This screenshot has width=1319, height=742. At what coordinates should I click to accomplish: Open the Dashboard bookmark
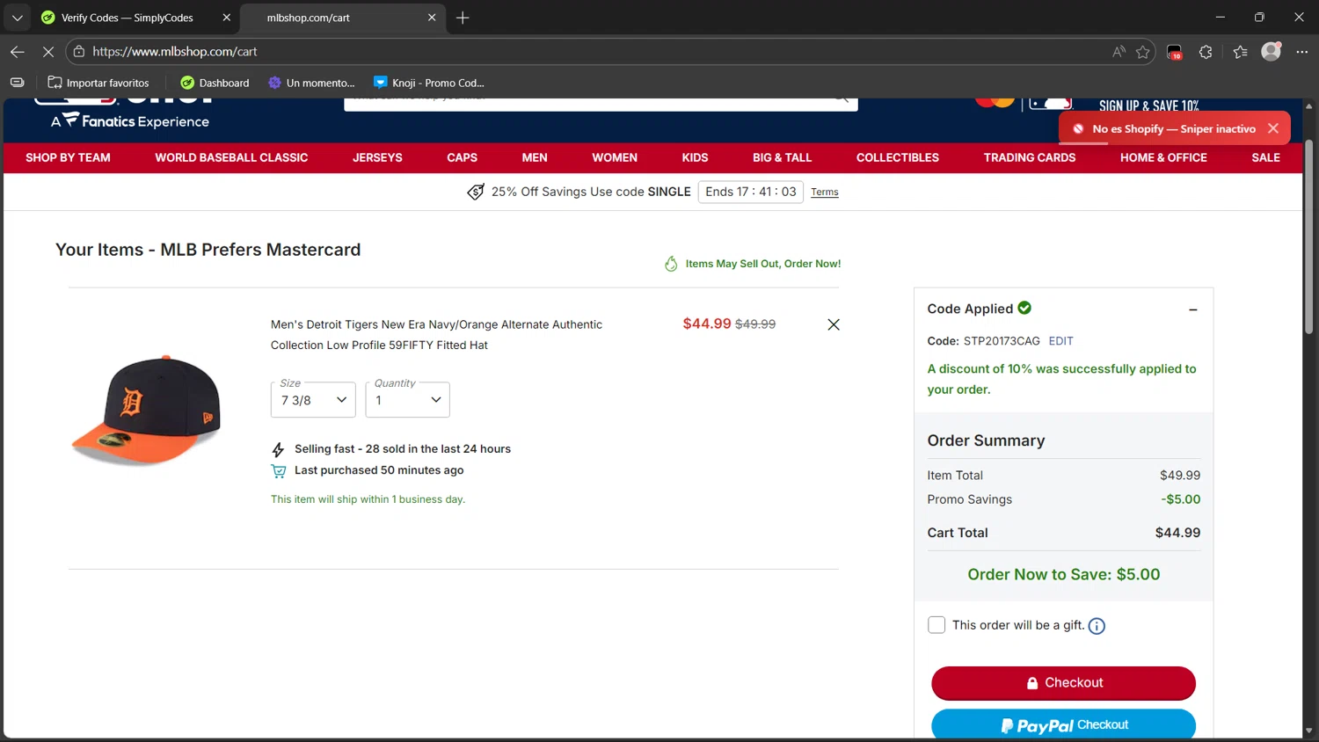[215, 83]
